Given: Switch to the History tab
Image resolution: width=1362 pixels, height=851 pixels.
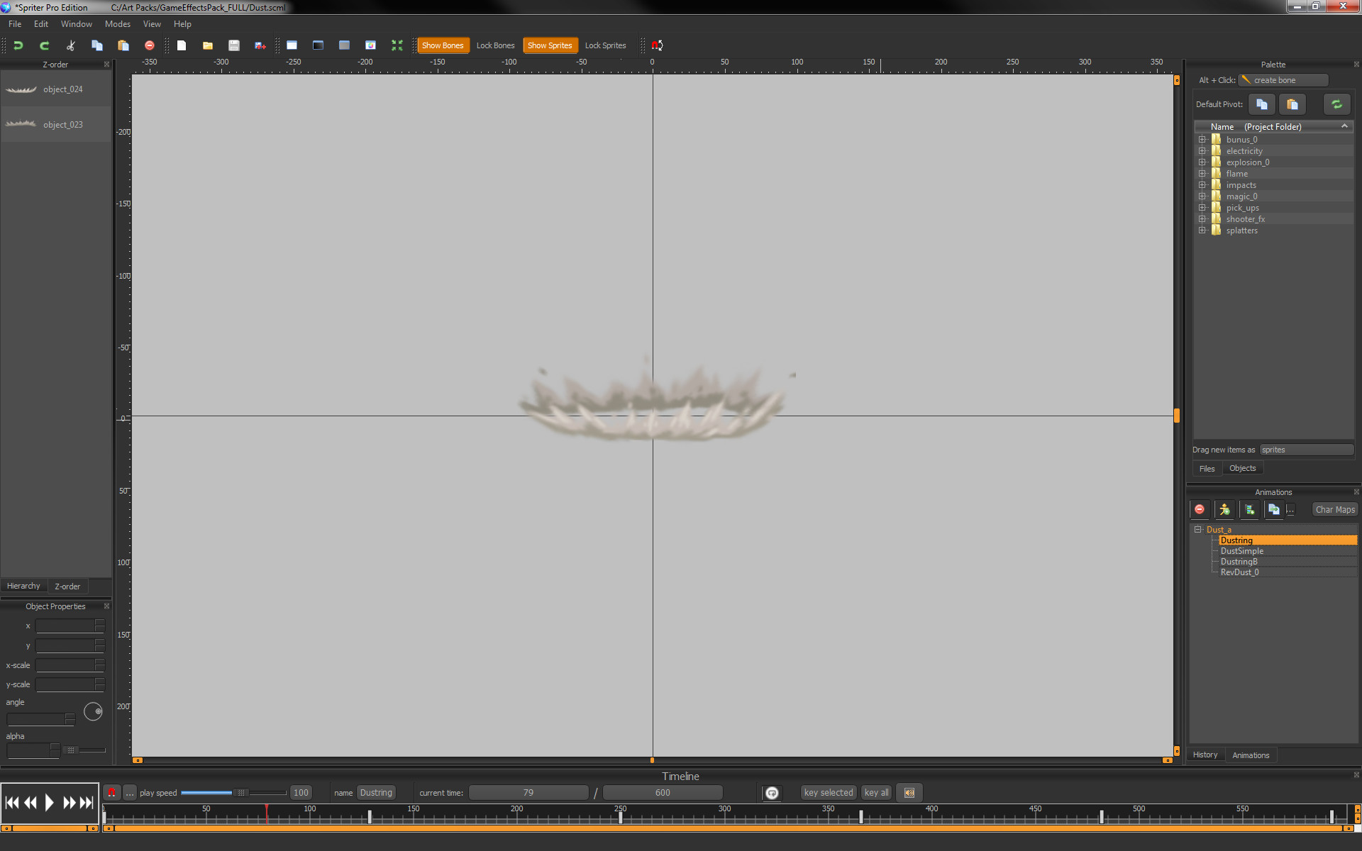Looking at the screenshot, I should coord(1205,755).
